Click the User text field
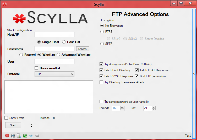 coord(54,62)
